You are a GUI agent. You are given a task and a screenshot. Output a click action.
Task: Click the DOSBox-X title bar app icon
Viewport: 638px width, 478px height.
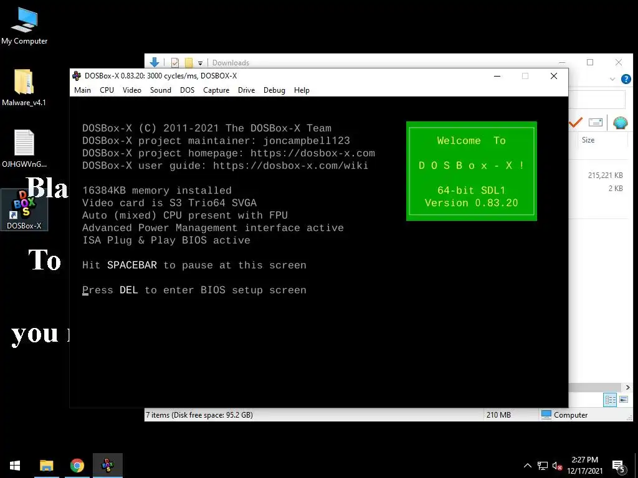click(77, 75)
